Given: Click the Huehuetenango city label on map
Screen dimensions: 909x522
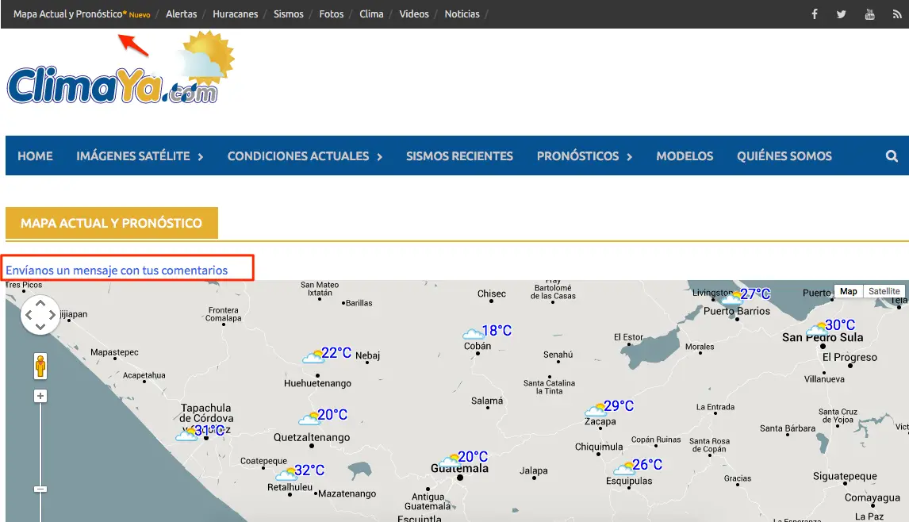Looking at the screenshot, I should point(318,383).
